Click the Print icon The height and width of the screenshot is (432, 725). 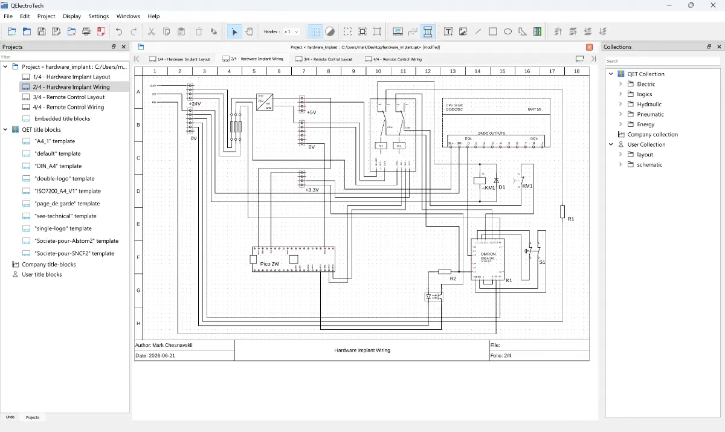pos(86,31)
